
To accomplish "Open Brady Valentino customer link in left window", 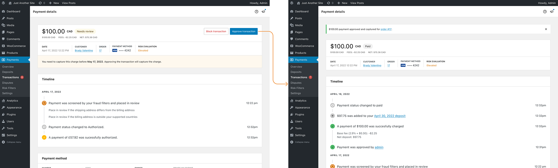I will pyautogui.click(x=84, y=50).
